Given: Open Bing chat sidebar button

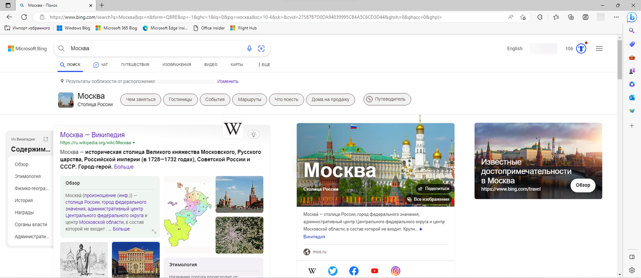Looking at the screenshot, I should click(x=631, y=17).
